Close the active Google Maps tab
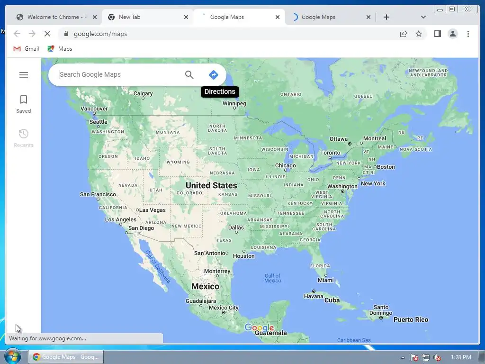485x364 pixels. point(278,17)
